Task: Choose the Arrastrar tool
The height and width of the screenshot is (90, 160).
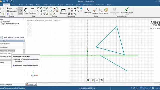Action: pos(95,11)
